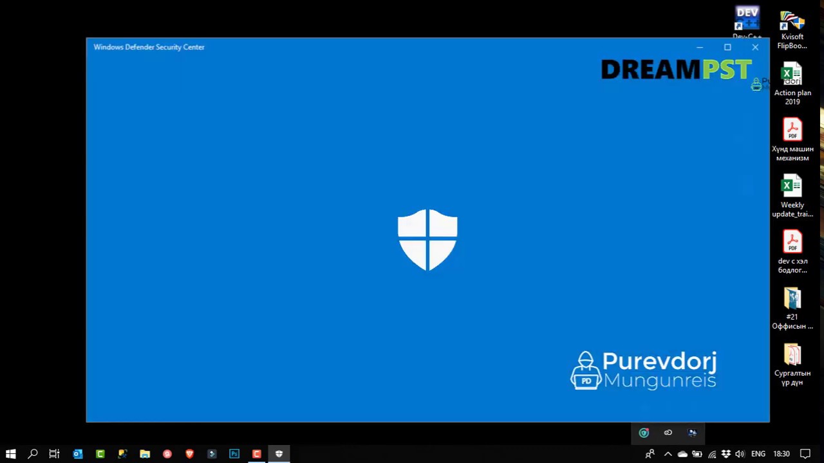The width and height of the screenshot is (824, 463).
Task: Open the Dropbox tray icon
Action: point(726,454)
